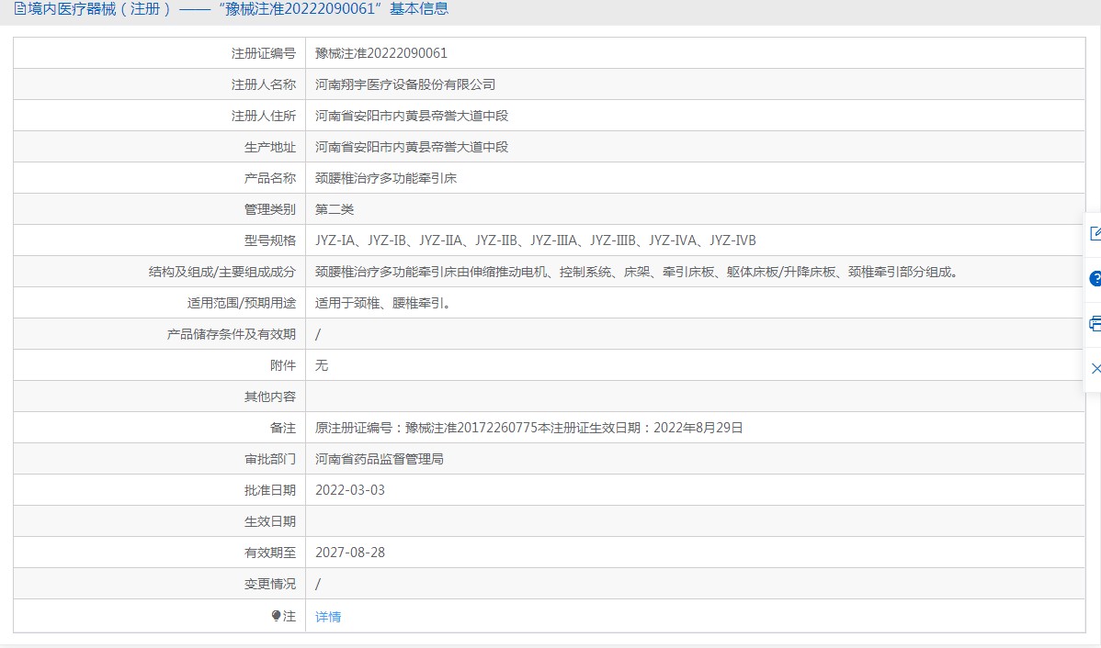Click the 生产地址 address value
This screenshot has height=648, width=1101.
(x=412, y=147)
